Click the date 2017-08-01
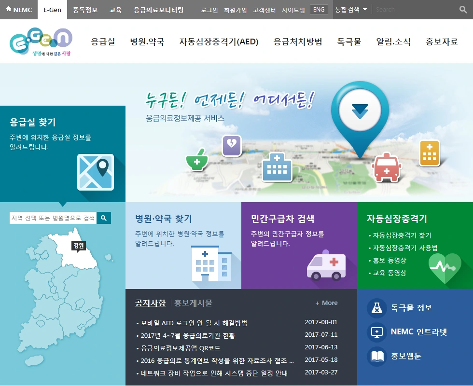This screenshot has height=386, width=473. pyautogui.click(x=321, y=322)
